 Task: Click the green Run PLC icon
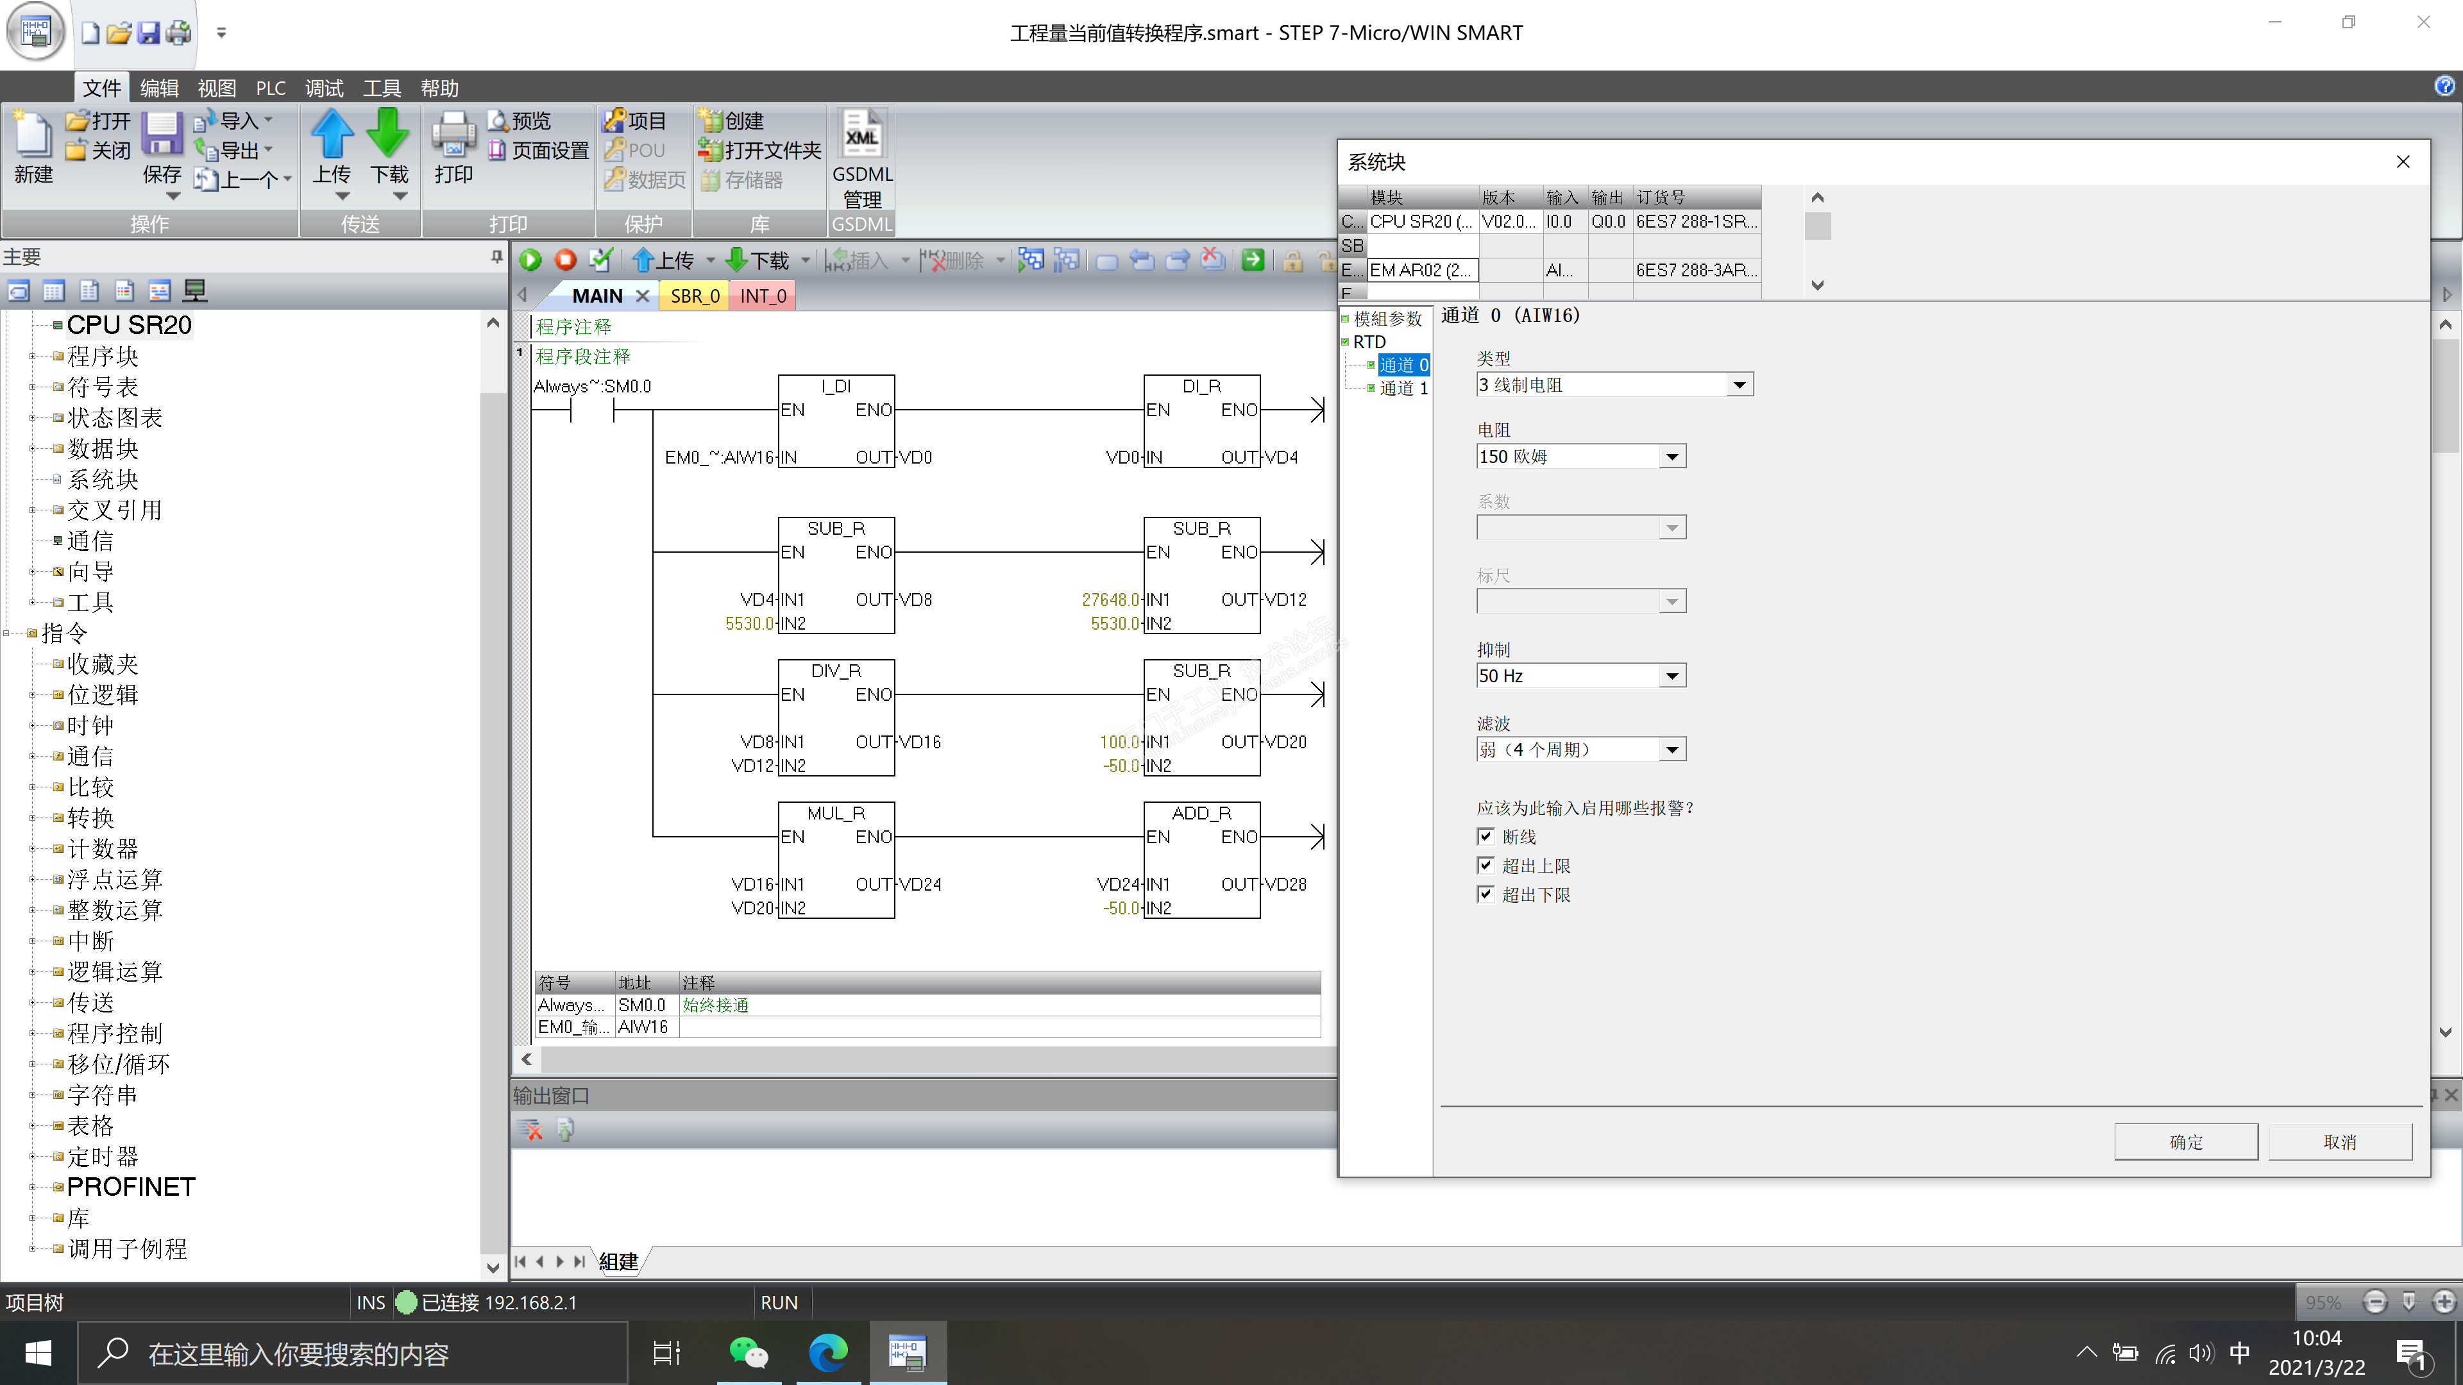tap(530, 260)
